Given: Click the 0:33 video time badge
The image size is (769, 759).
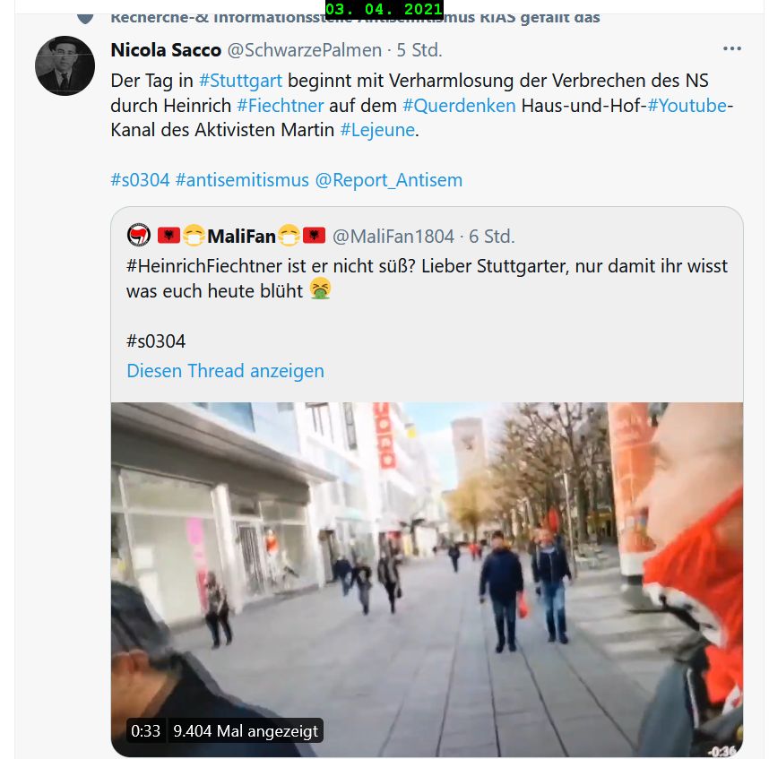Looking at the screenshot, I should tap(146, 731).
